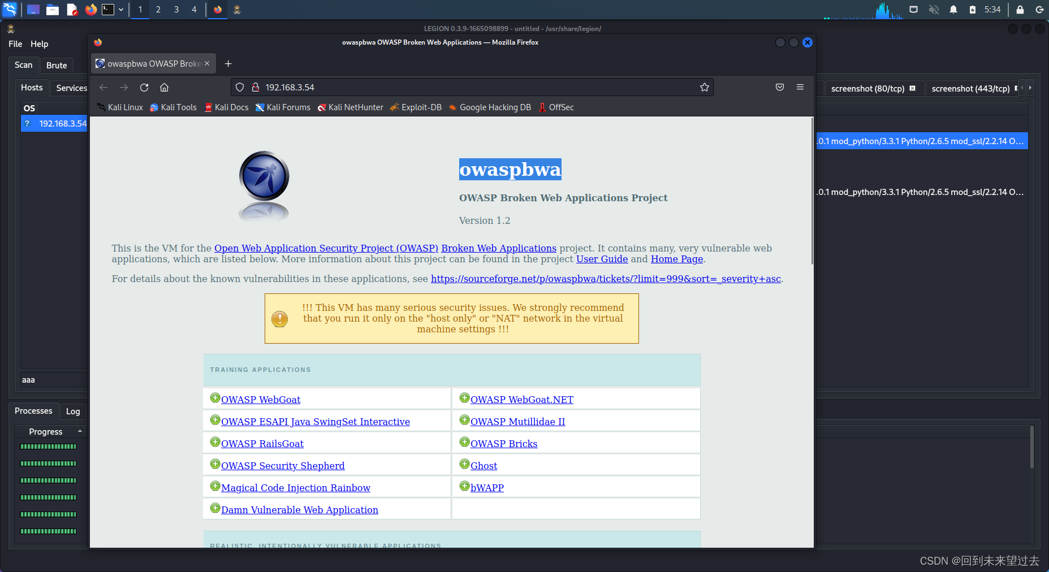Open the File menu in Legion
This screenshot has width=1049, height=572.
[15, 44]
